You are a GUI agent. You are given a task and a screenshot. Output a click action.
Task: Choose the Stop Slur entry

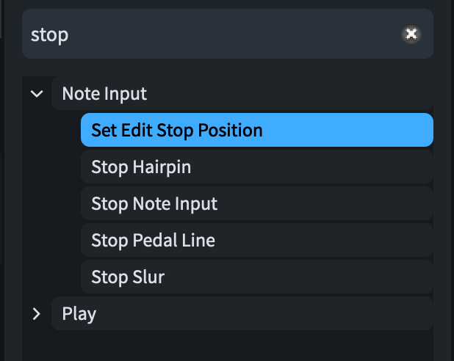point(256,277)
